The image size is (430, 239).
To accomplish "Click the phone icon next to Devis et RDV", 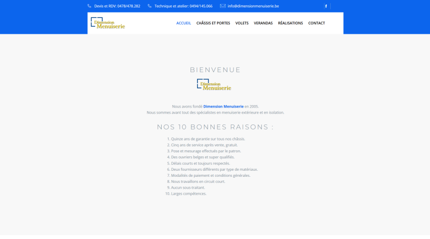I will [89, 6].
